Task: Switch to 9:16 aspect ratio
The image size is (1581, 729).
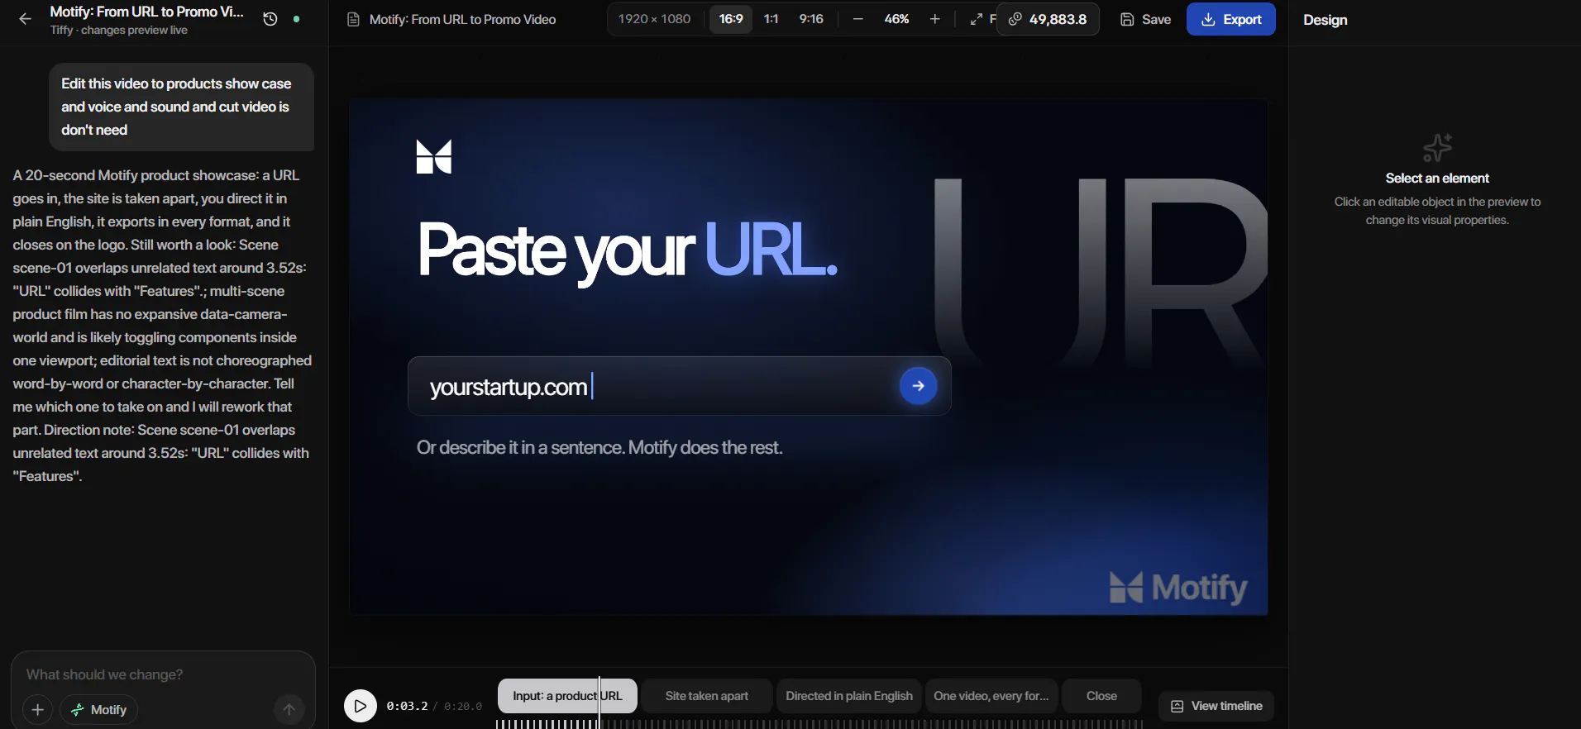Action: point(811,19)
